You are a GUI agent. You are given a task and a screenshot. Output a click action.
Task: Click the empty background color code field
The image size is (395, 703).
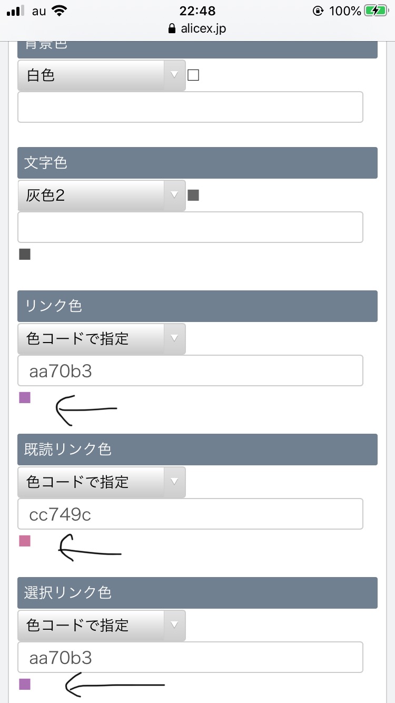190,108
